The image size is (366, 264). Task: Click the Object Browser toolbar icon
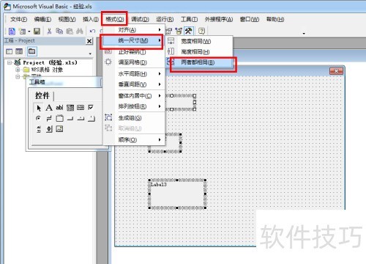[x=179, y=31]
